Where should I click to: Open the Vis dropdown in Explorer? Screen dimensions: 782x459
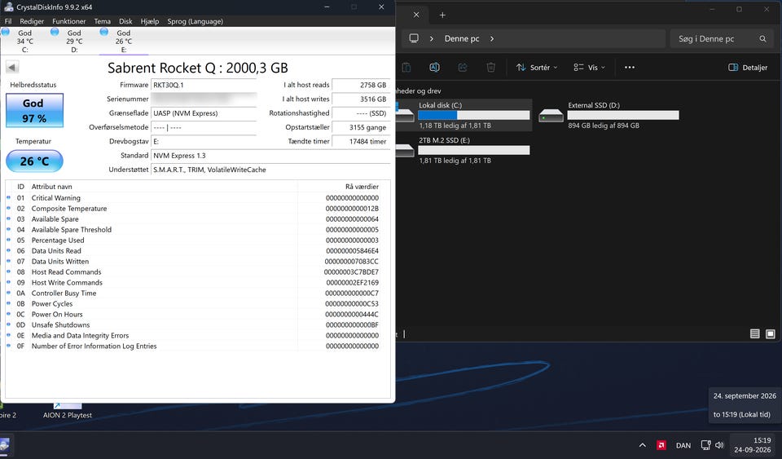tap(589, 68)
